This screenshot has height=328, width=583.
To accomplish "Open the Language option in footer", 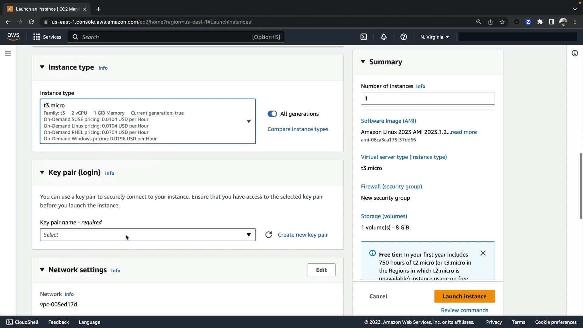I will [x=89, y=322].
